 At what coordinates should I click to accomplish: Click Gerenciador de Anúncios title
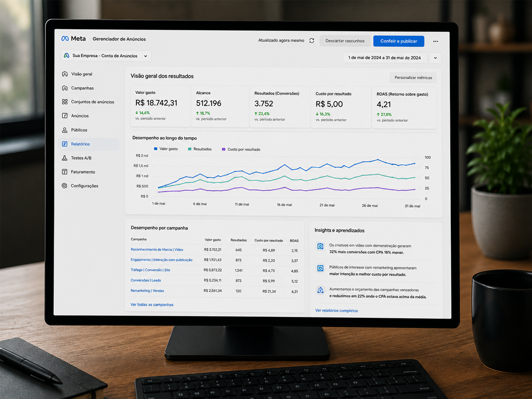tap(119, 39)
